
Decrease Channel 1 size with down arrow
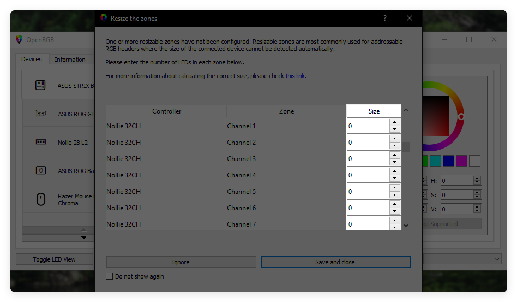(x=395, y=129)
